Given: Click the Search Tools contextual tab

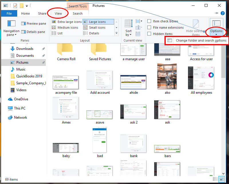Looking at the screenshot, I should [78, 6].
